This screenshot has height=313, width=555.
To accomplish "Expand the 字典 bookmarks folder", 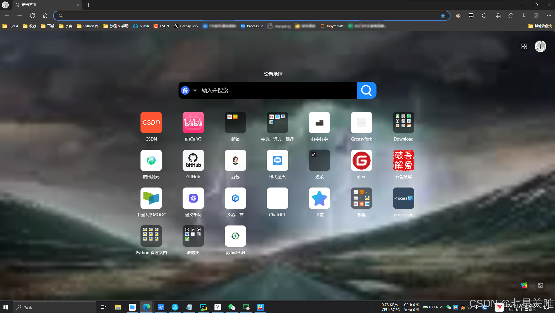I will click(66, 26).
